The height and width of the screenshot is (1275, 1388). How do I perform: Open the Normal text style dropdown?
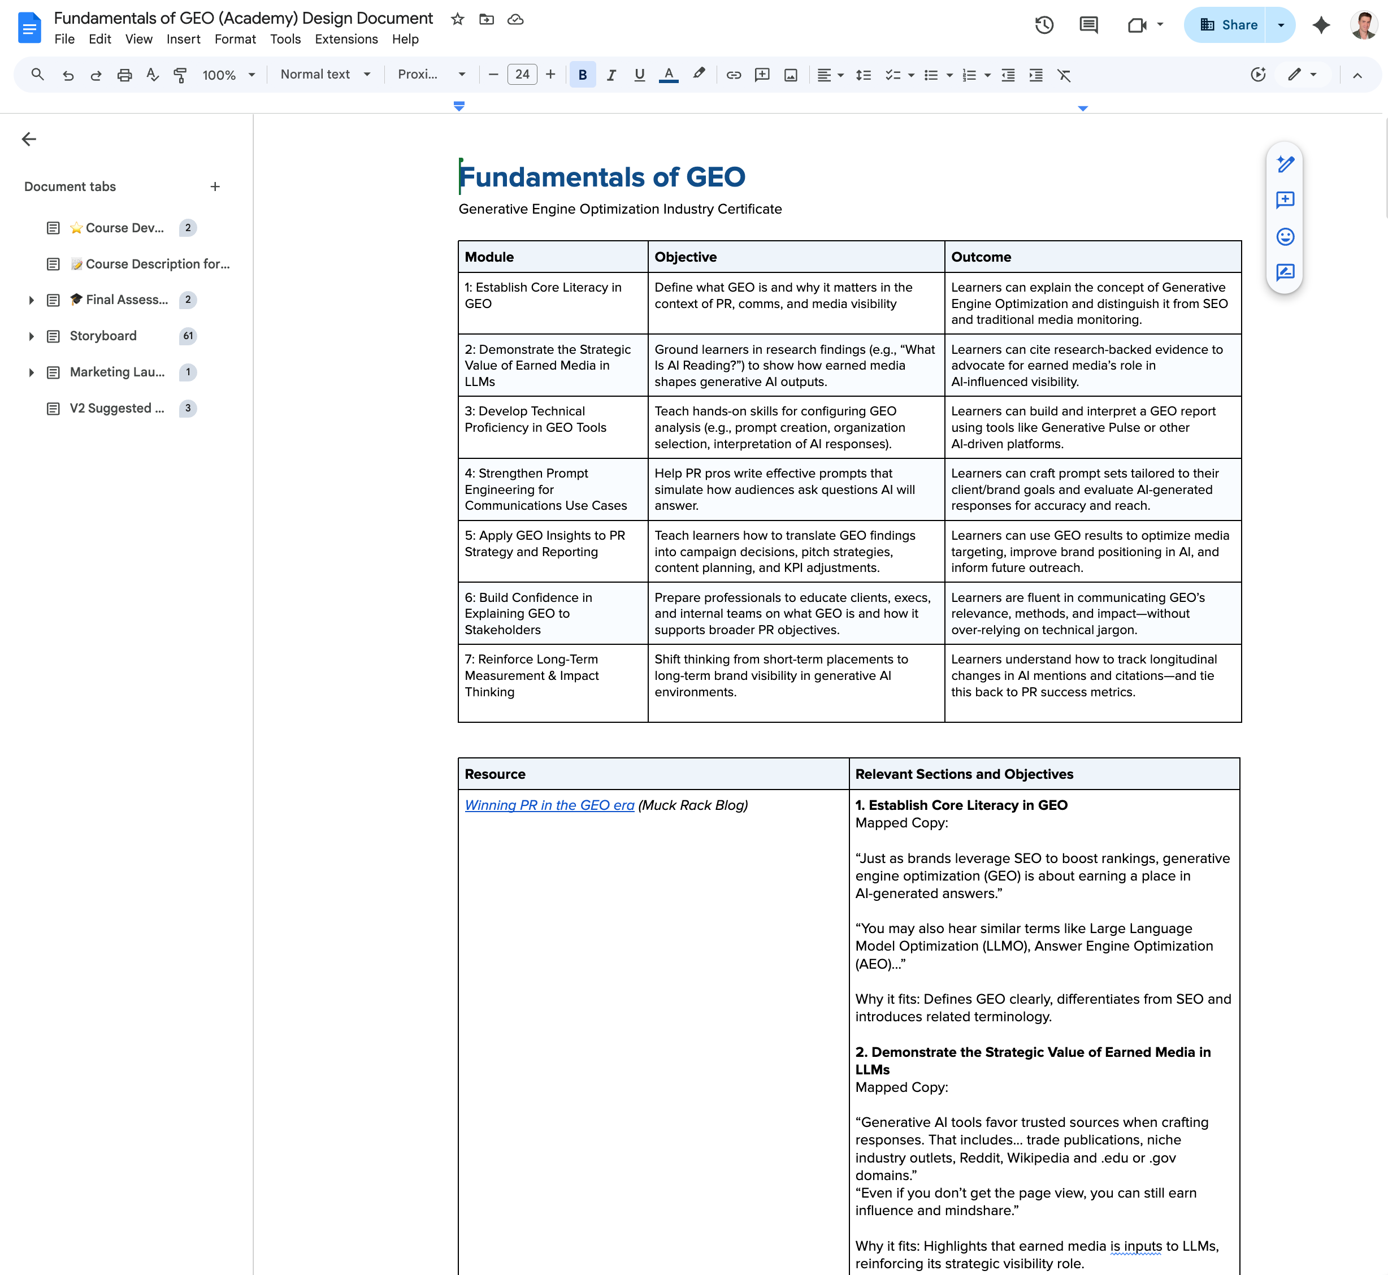coord(325,75)
